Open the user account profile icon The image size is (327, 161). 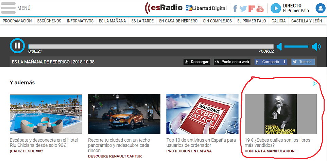pos(321,8)
